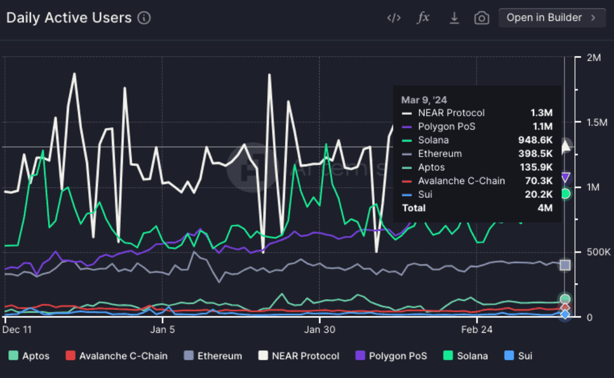Image resolution: width=614 pixels, height=378 pixels.
Task: Click the Sui 20.2K tooltip value
Action: (x=539, y=195)
